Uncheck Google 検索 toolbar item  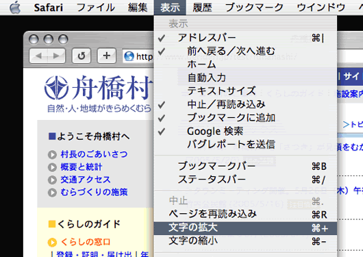[x=245, y=131]
